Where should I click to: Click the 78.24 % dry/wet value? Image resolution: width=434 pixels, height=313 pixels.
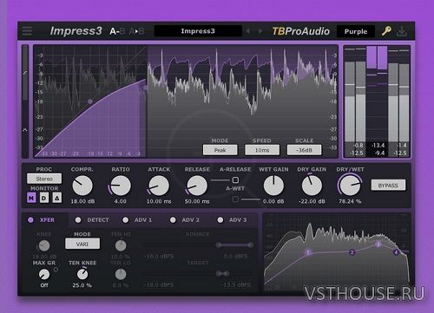pyautogui.click(x=350, y=201)
